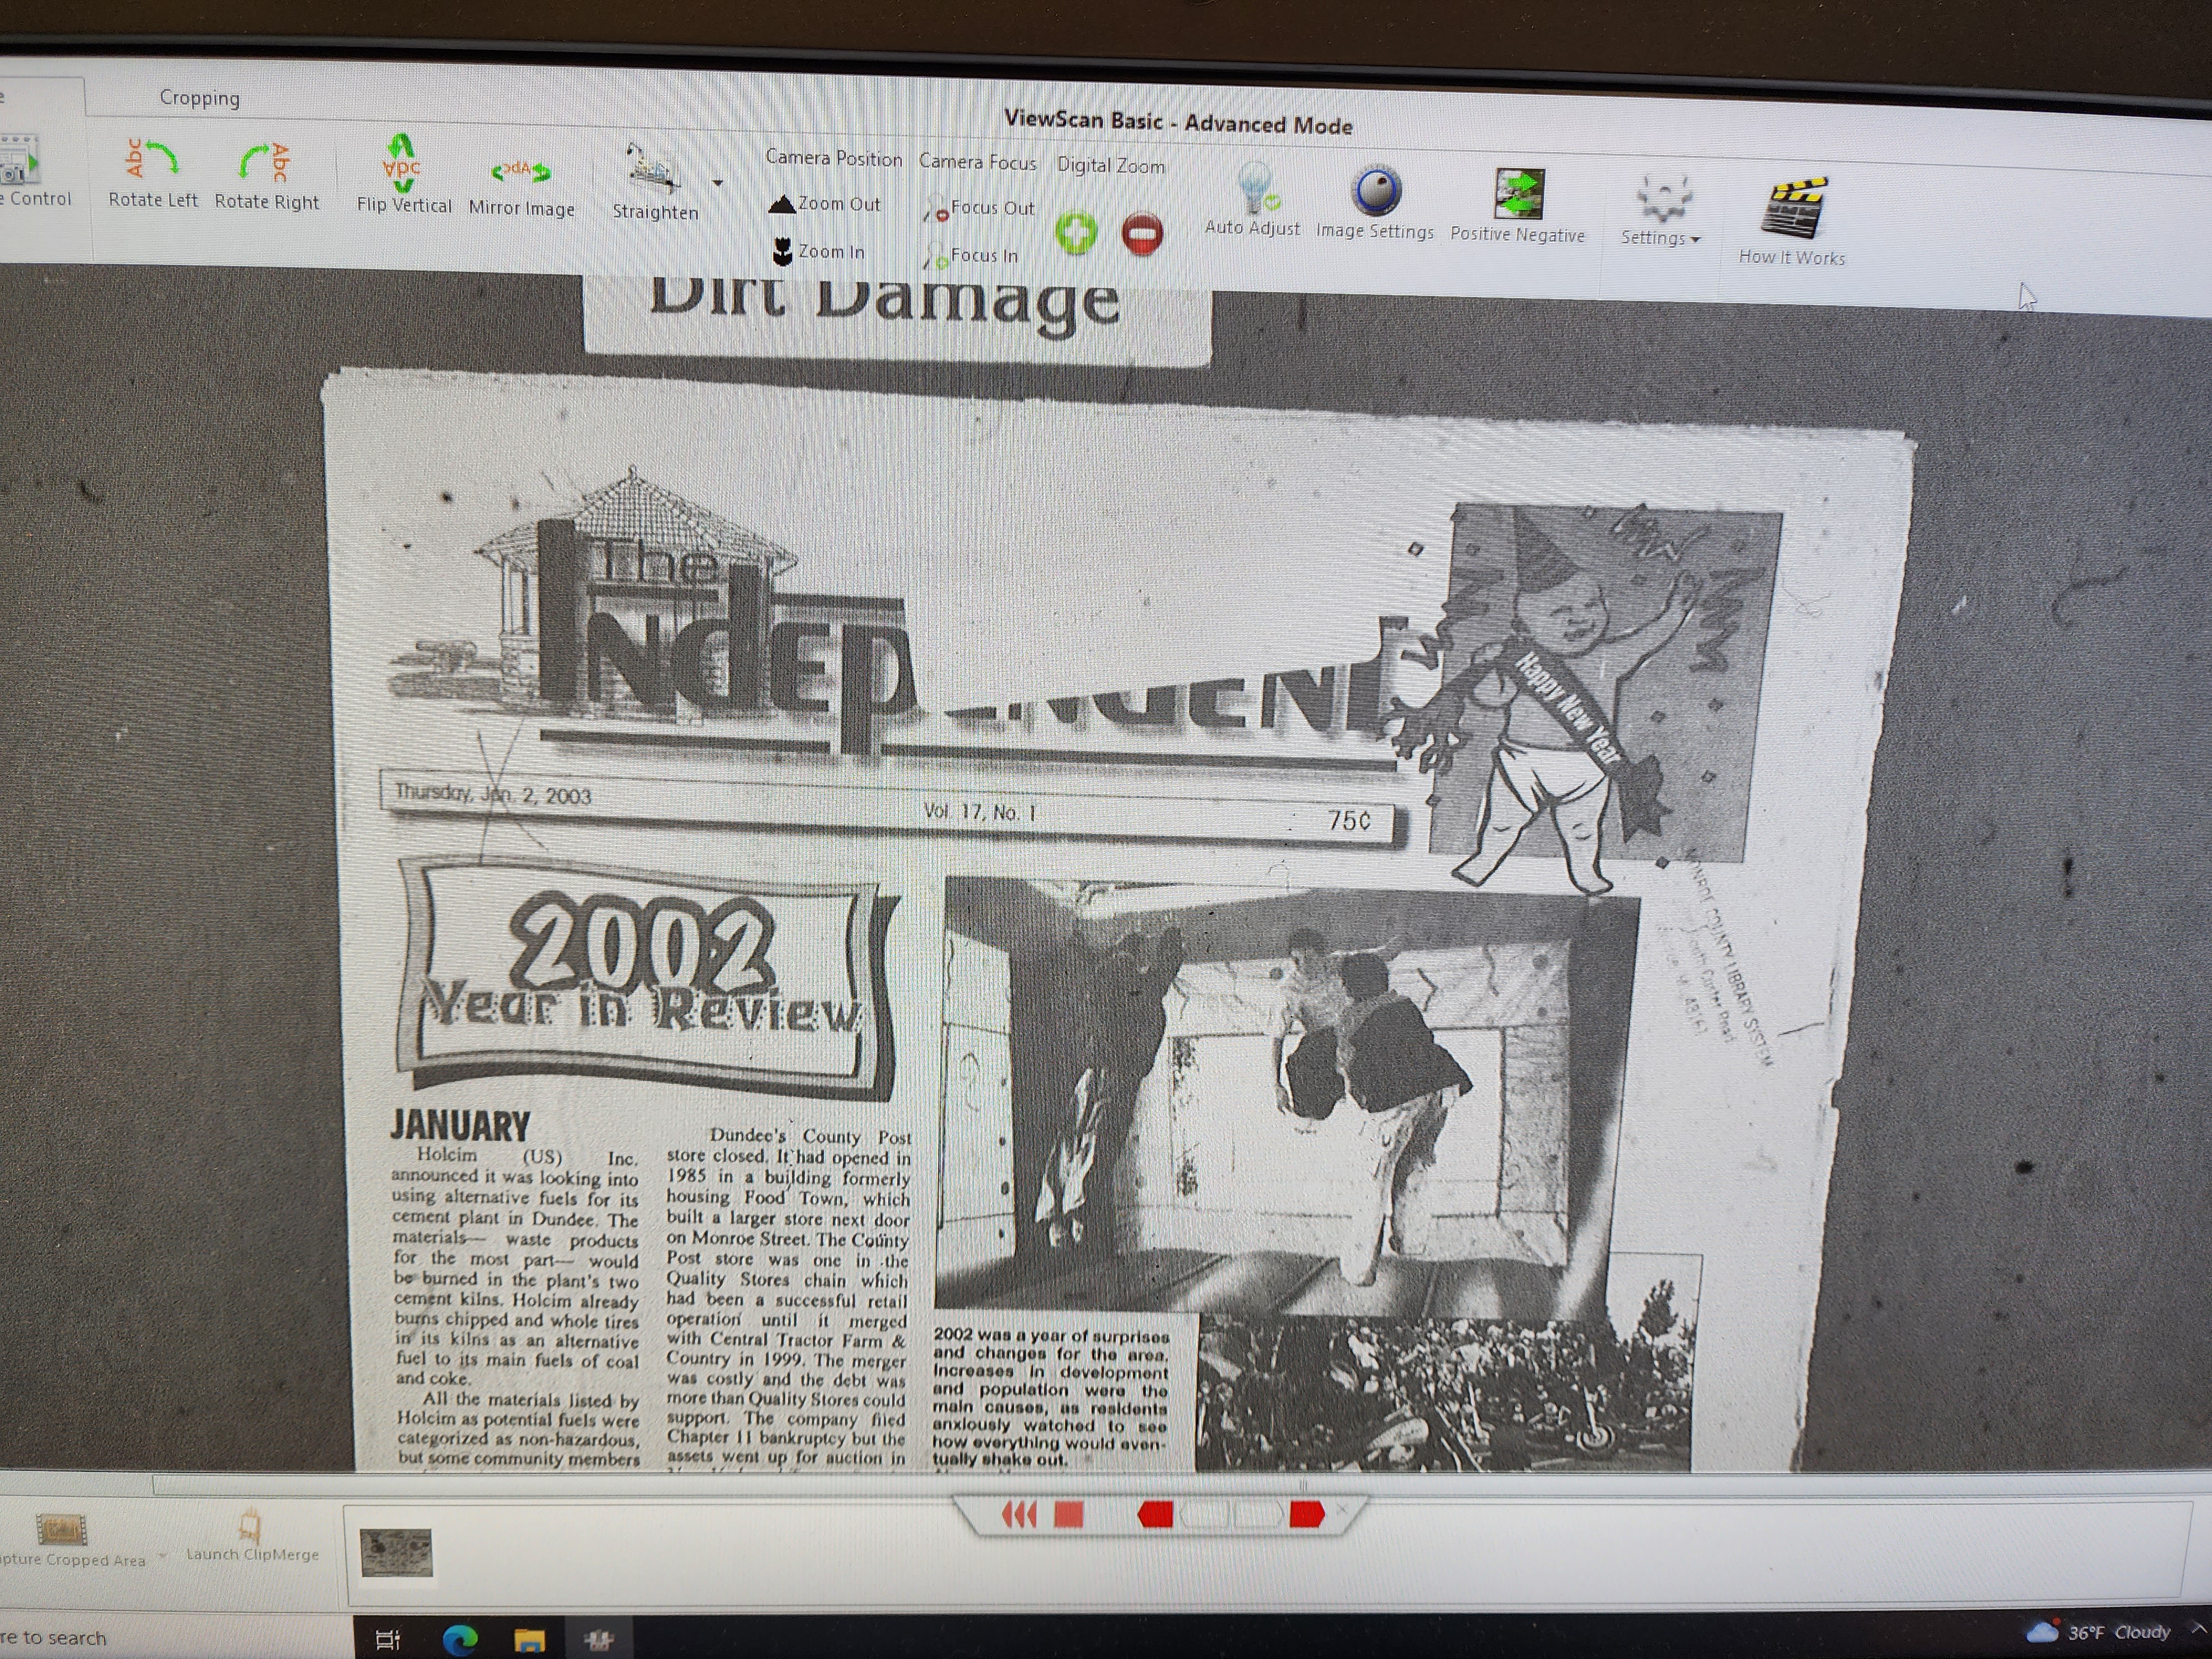This screenshot has width=2212, height=1659.
Task: Switch to the Cropping tab
Action: coord(200,98)
